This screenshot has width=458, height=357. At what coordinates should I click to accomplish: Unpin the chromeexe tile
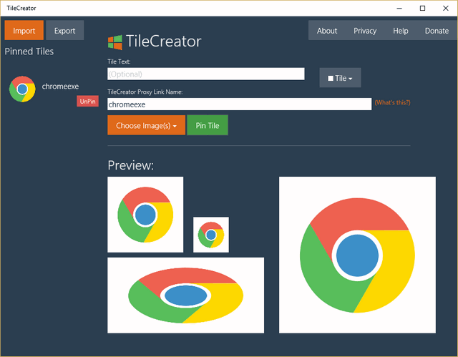(87, 102)
